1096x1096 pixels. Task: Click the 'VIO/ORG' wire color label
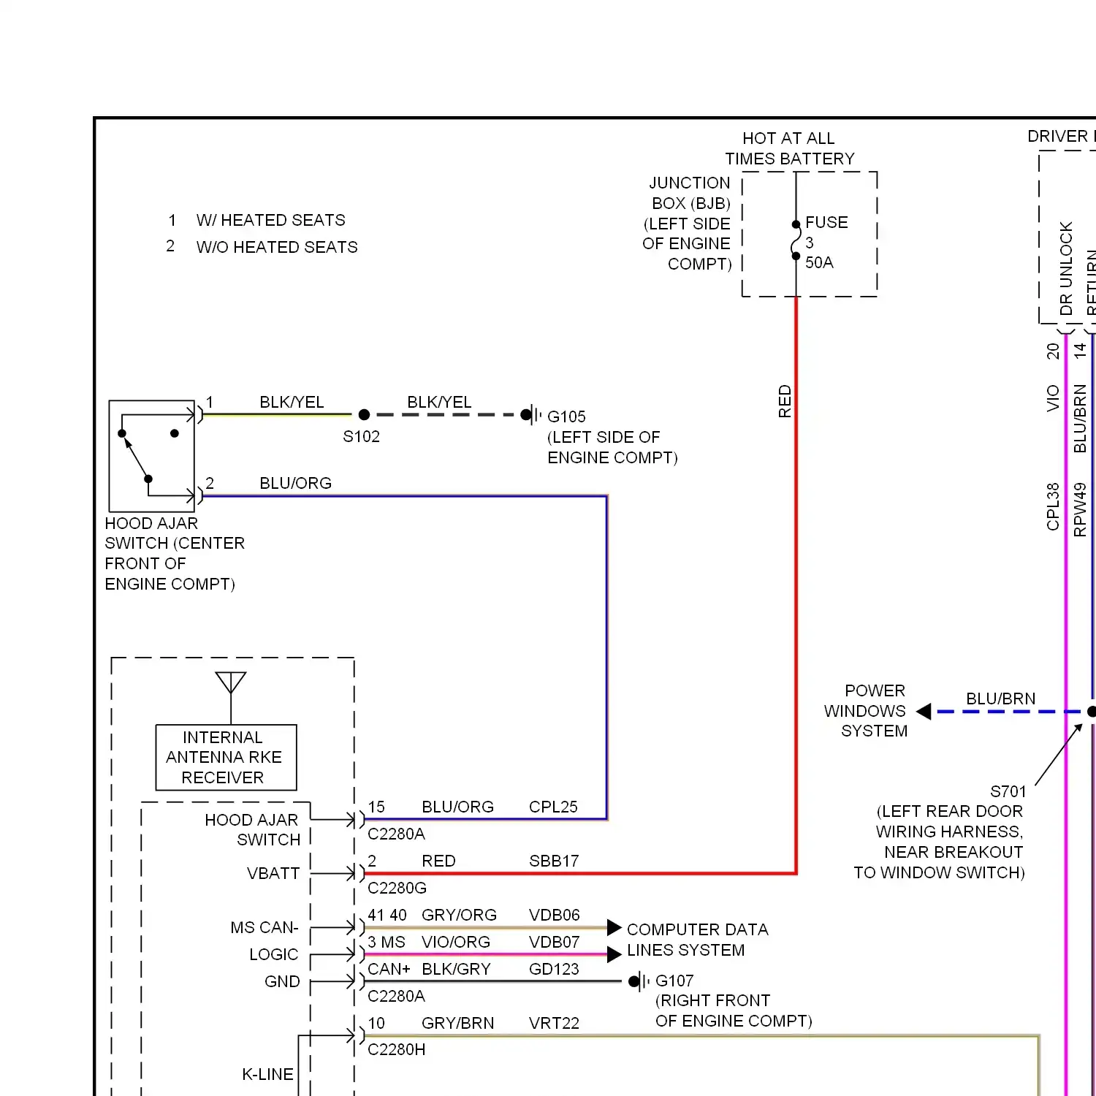point(456,942)
